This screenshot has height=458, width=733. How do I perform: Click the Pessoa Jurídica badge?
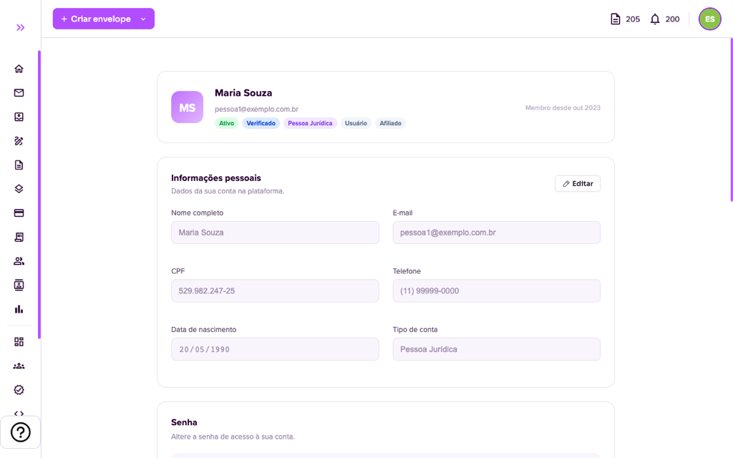click(310, 123)
